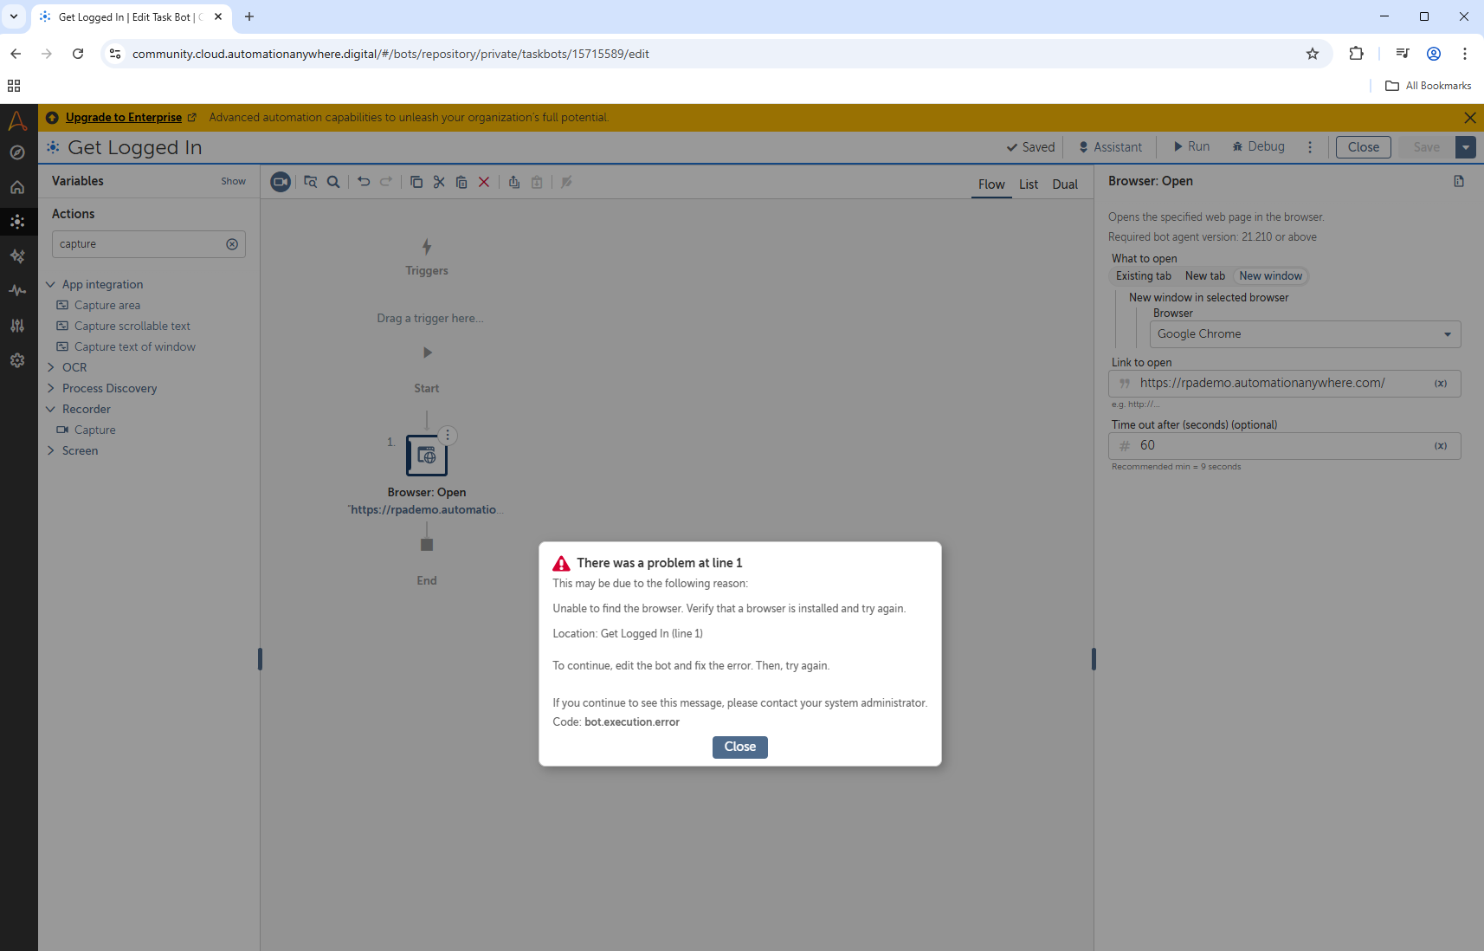Expand the Screen action group

[51, 450]
